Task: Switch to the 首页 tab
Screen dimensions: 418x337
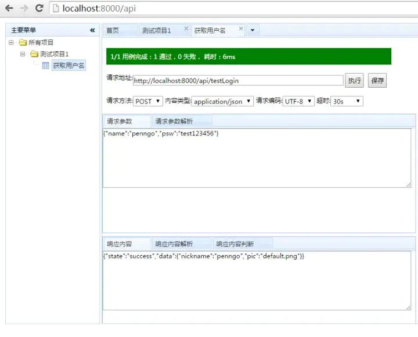Action: point(120,30)
